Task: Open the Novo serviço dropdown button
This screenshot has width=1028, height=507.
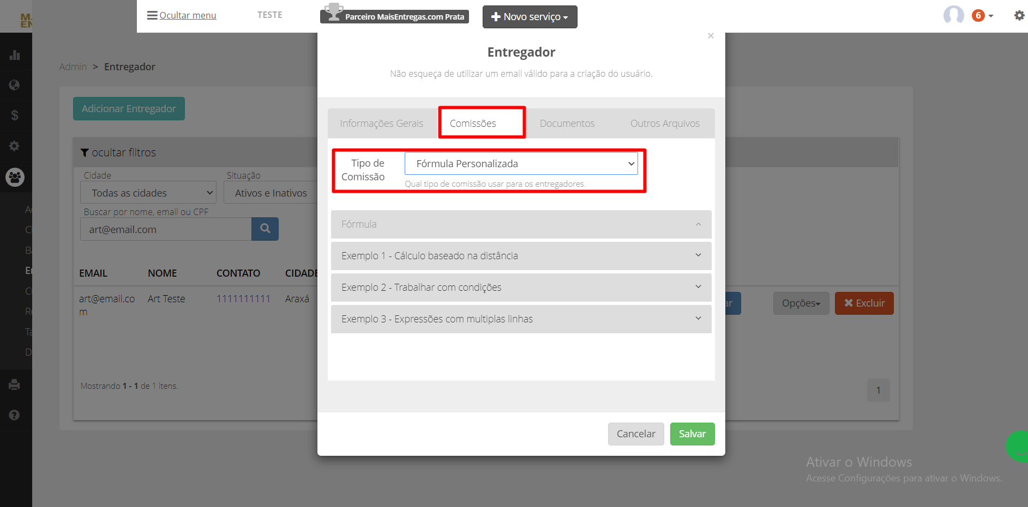Action: pos(530,17)
